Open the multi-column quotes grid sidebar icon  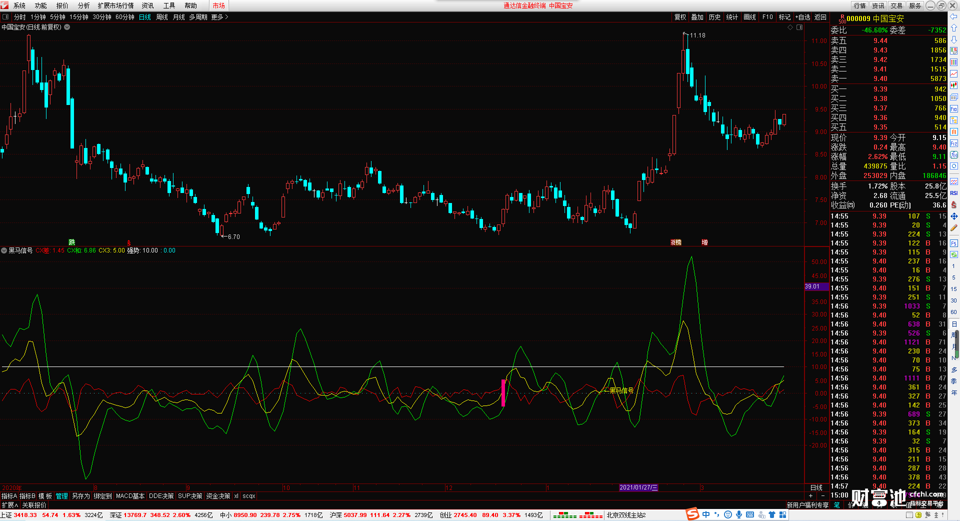pyautogui.click(x=954, y=62)
